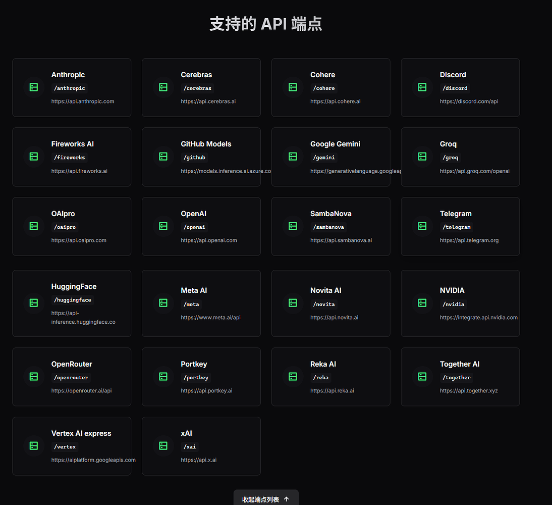Image resolution: width=552 pixels, height=505 pixels.
Task: Click the /together path tag
Action: click(x=457, y=378)
